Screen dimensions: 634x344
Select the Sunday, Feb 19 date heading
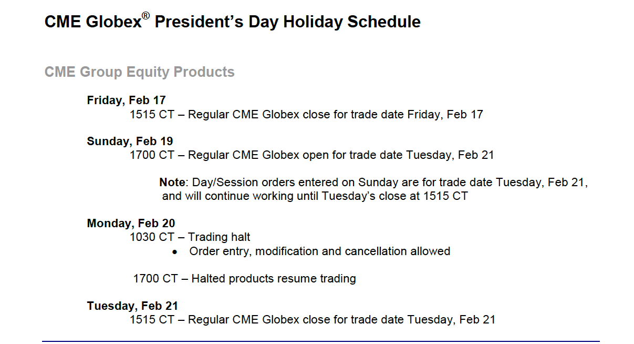point(130,141)
